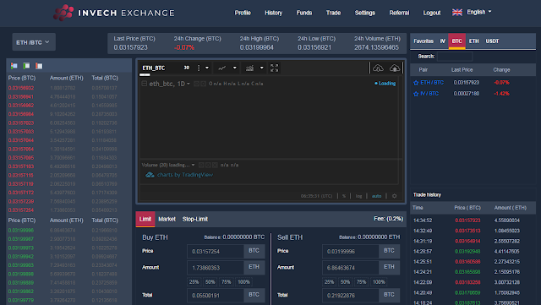541x305 pixels.
Task: Click Logout in navigation bar
Action: tap(432, 13)
